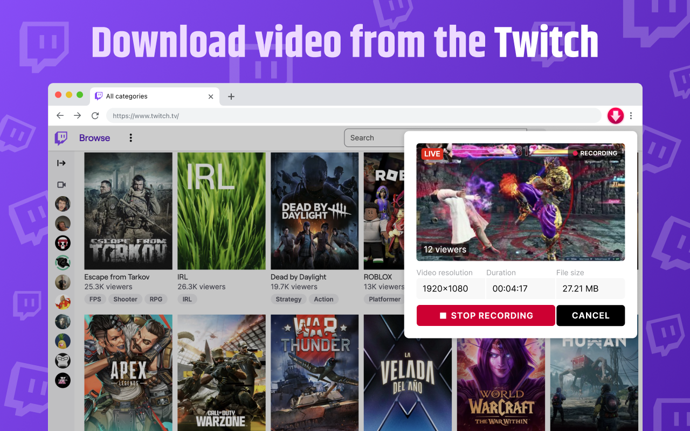This screenshot has height=431, width=690.
Task: Click the Dead by Daylight title link
Action: 299,277
